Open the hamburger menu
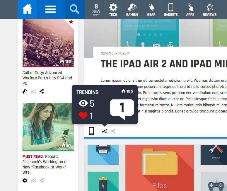 point(51,9)
